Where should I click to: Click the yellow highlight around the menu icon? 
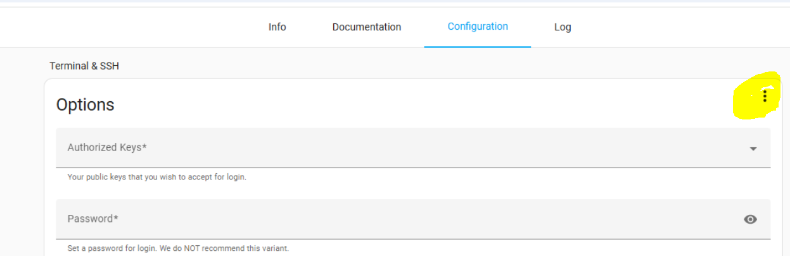tap(748, 107)
